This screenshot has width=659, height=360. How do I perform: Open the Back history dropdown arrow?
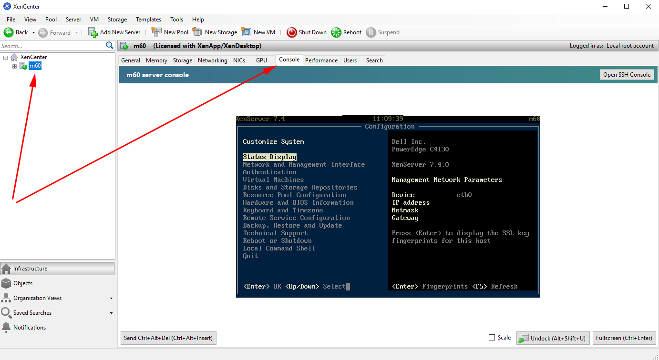pos(33,32)
